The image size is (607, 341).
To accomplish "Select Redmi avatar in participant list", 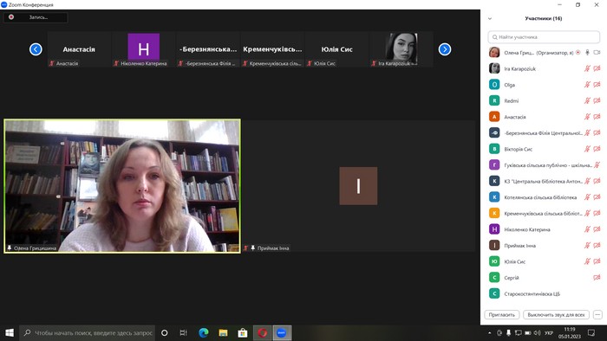I will pyautogui.click(x=494, y=100).
